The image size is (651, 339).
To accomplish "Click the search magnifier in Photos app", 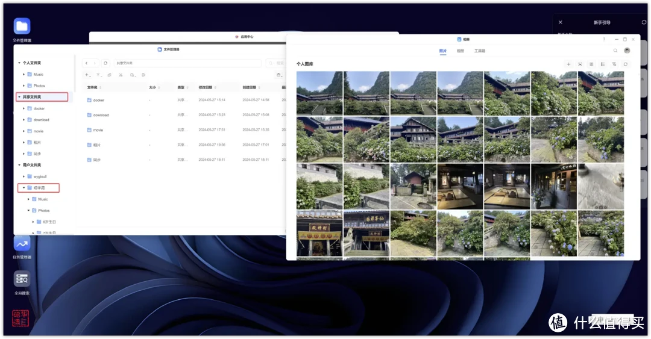I will [615, 51].
